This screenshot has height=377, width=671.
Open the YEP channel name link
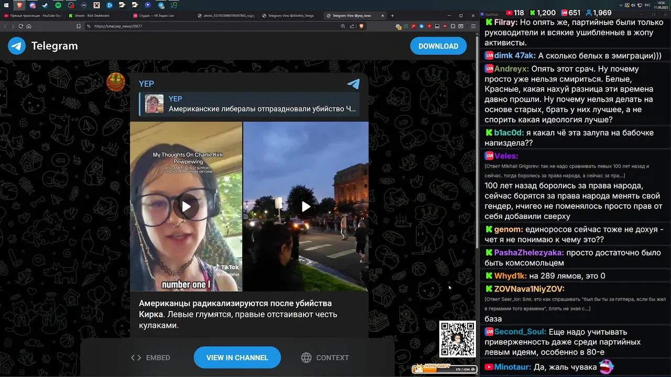tap(146, 84)
